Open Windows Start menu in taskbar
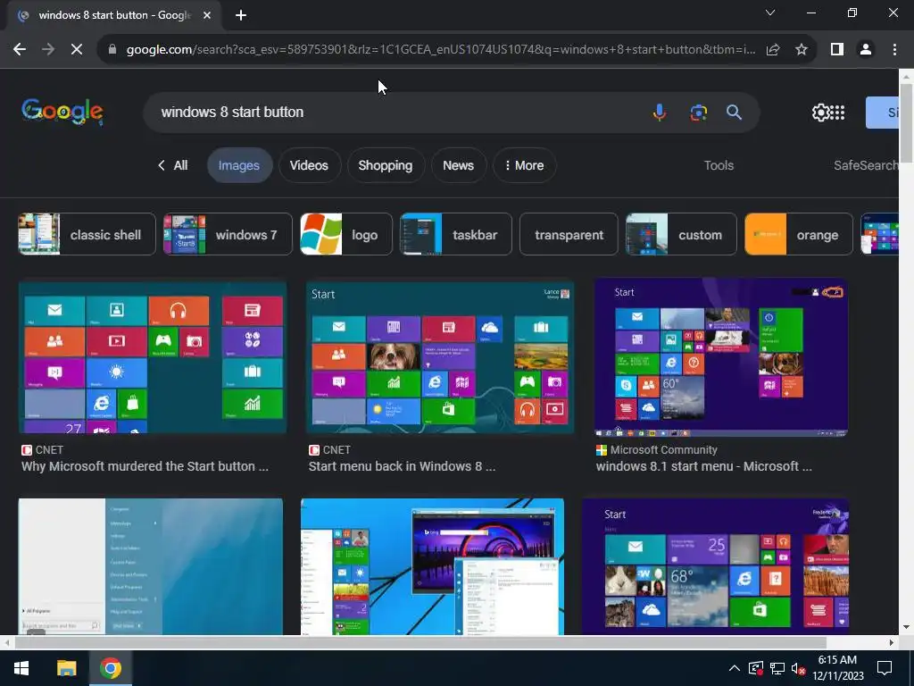The width and height of the screenshot is (914, 686). [21, 668]
